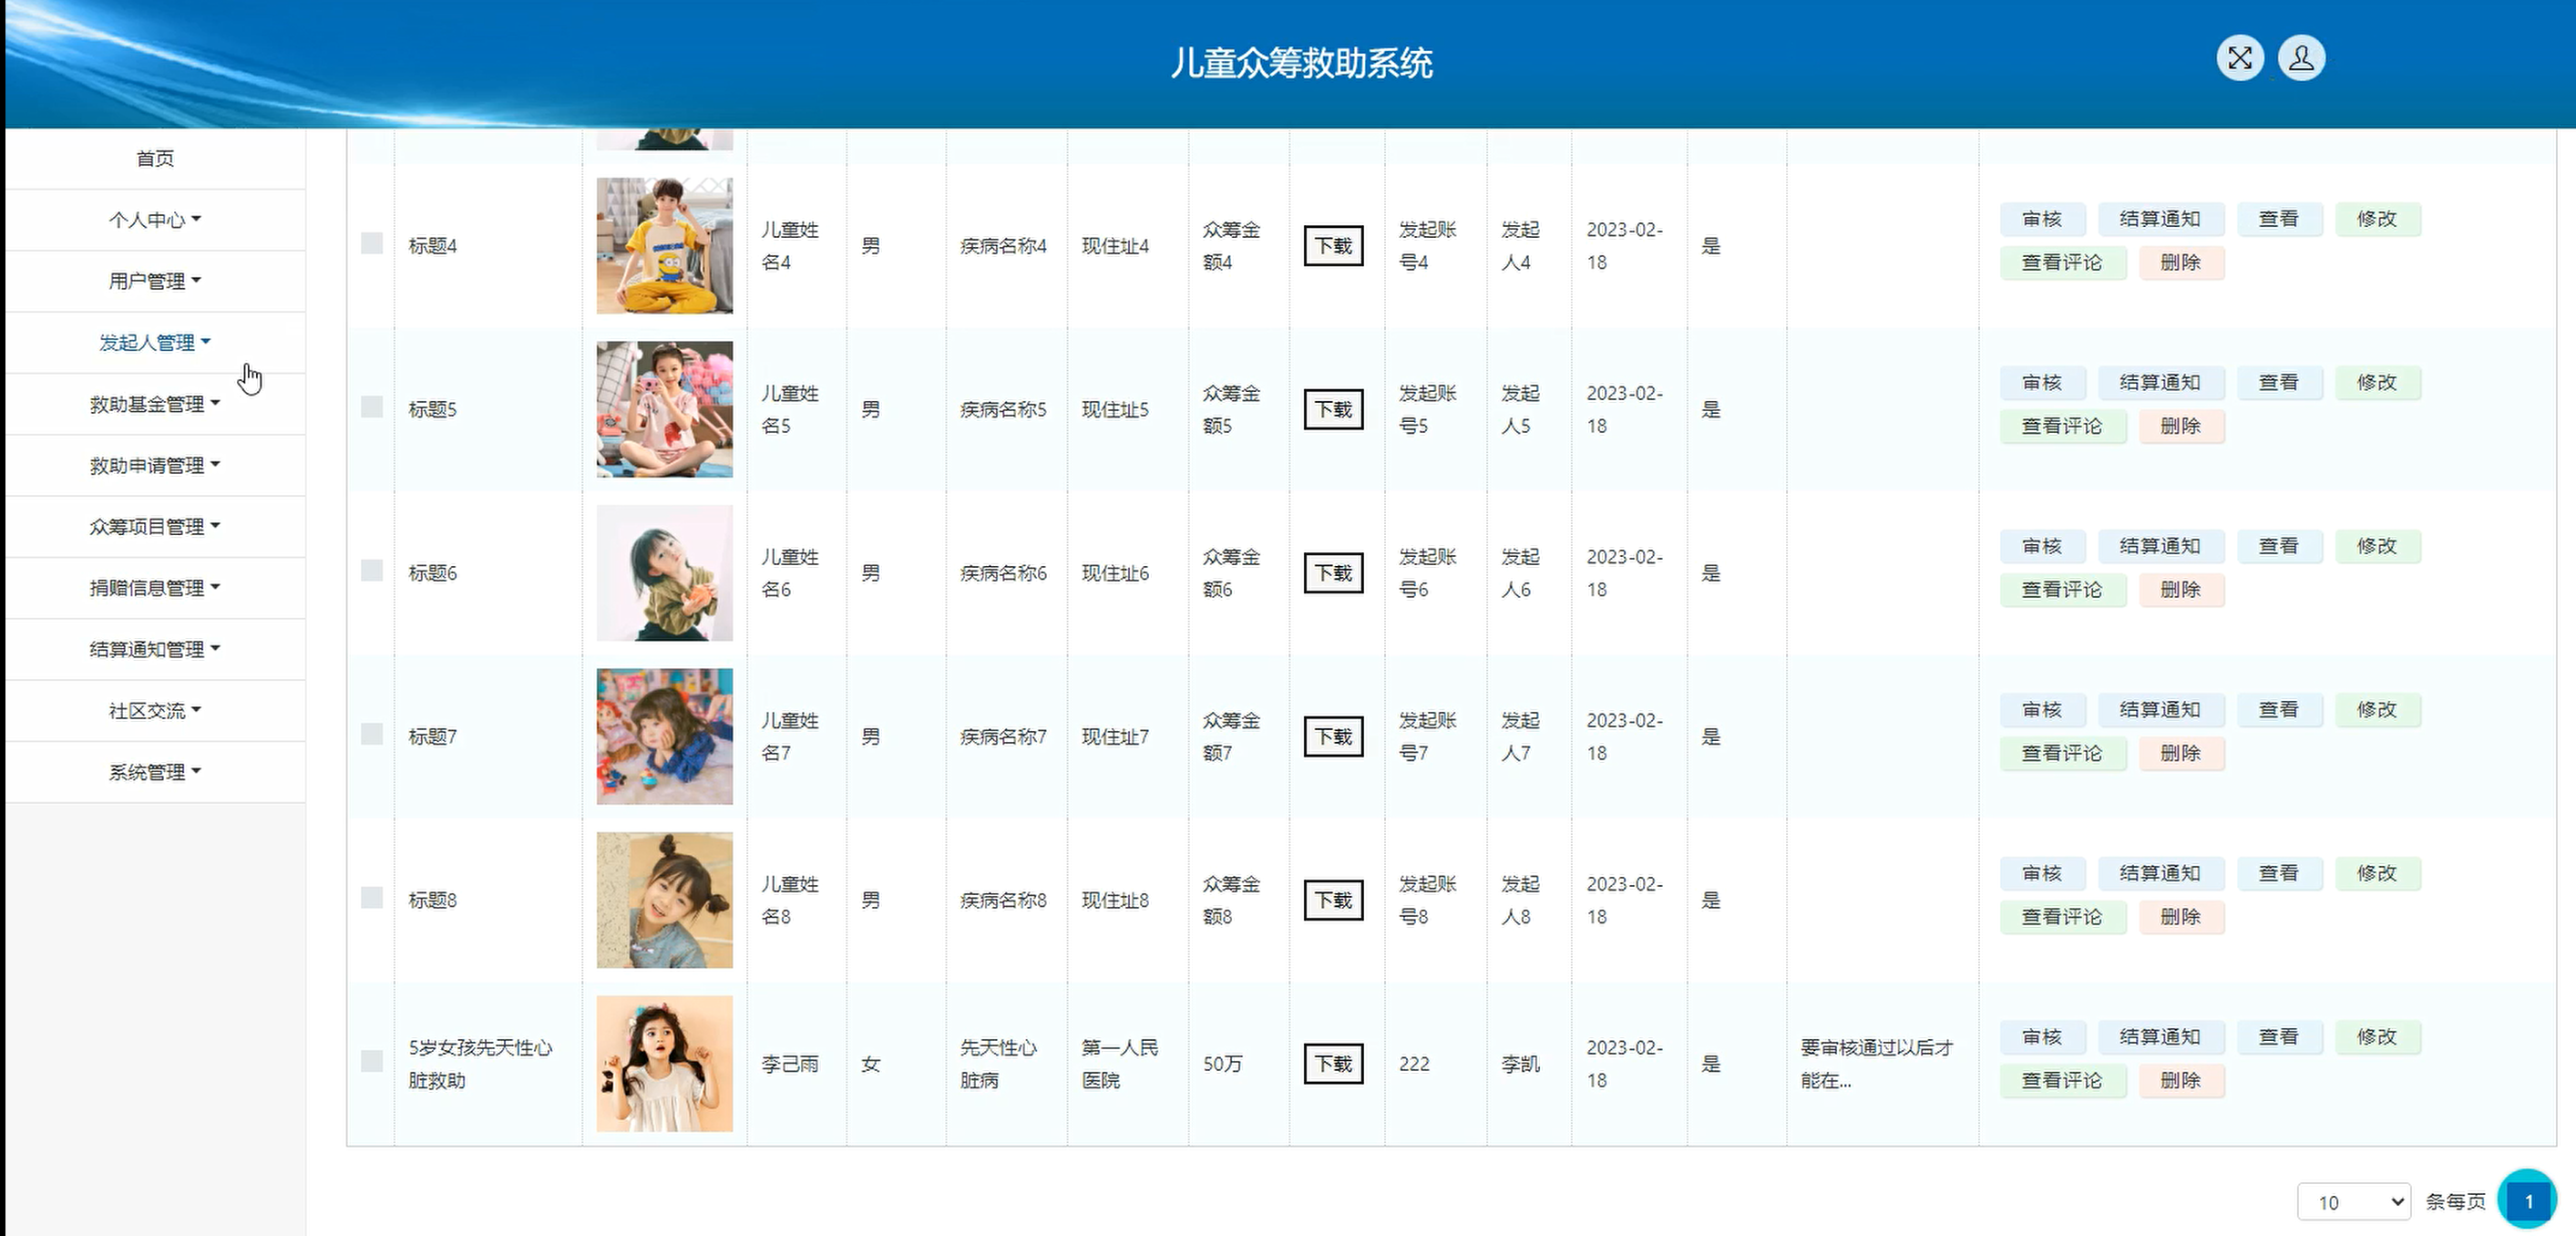Select the checkbox for row 标题7
The width and height of the screenshot is (2576, 1236).
372,734
